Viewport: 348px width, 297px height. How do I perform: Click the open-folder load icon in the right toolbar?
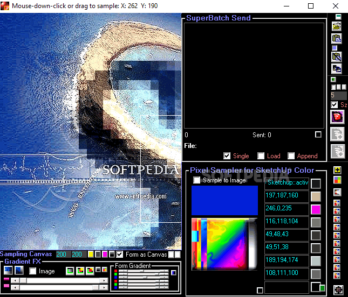[x=337, y=26]
